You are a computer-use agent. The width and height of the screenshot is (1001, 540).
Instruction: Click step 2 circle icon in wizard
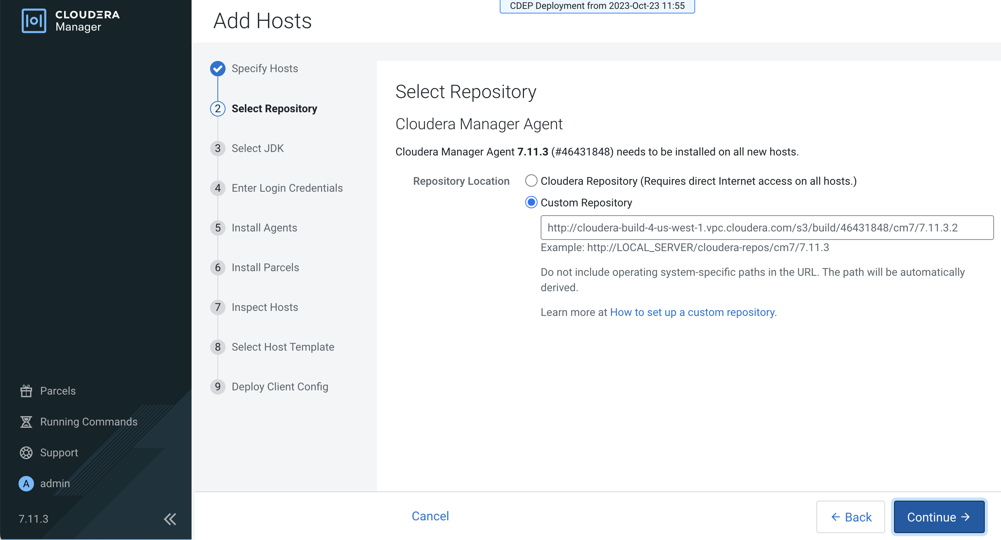pos(217,109)
